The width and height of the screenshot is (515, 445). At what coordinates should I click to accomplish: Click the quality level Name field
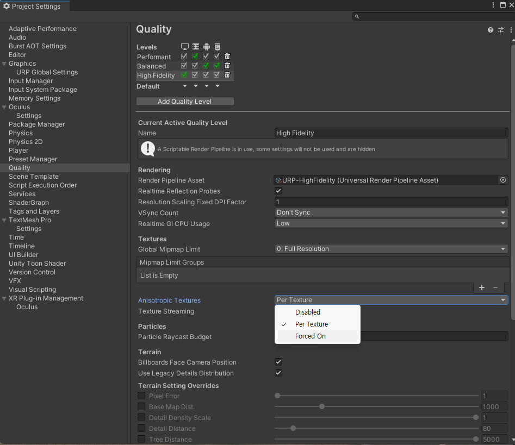click(x=391, y=133)
